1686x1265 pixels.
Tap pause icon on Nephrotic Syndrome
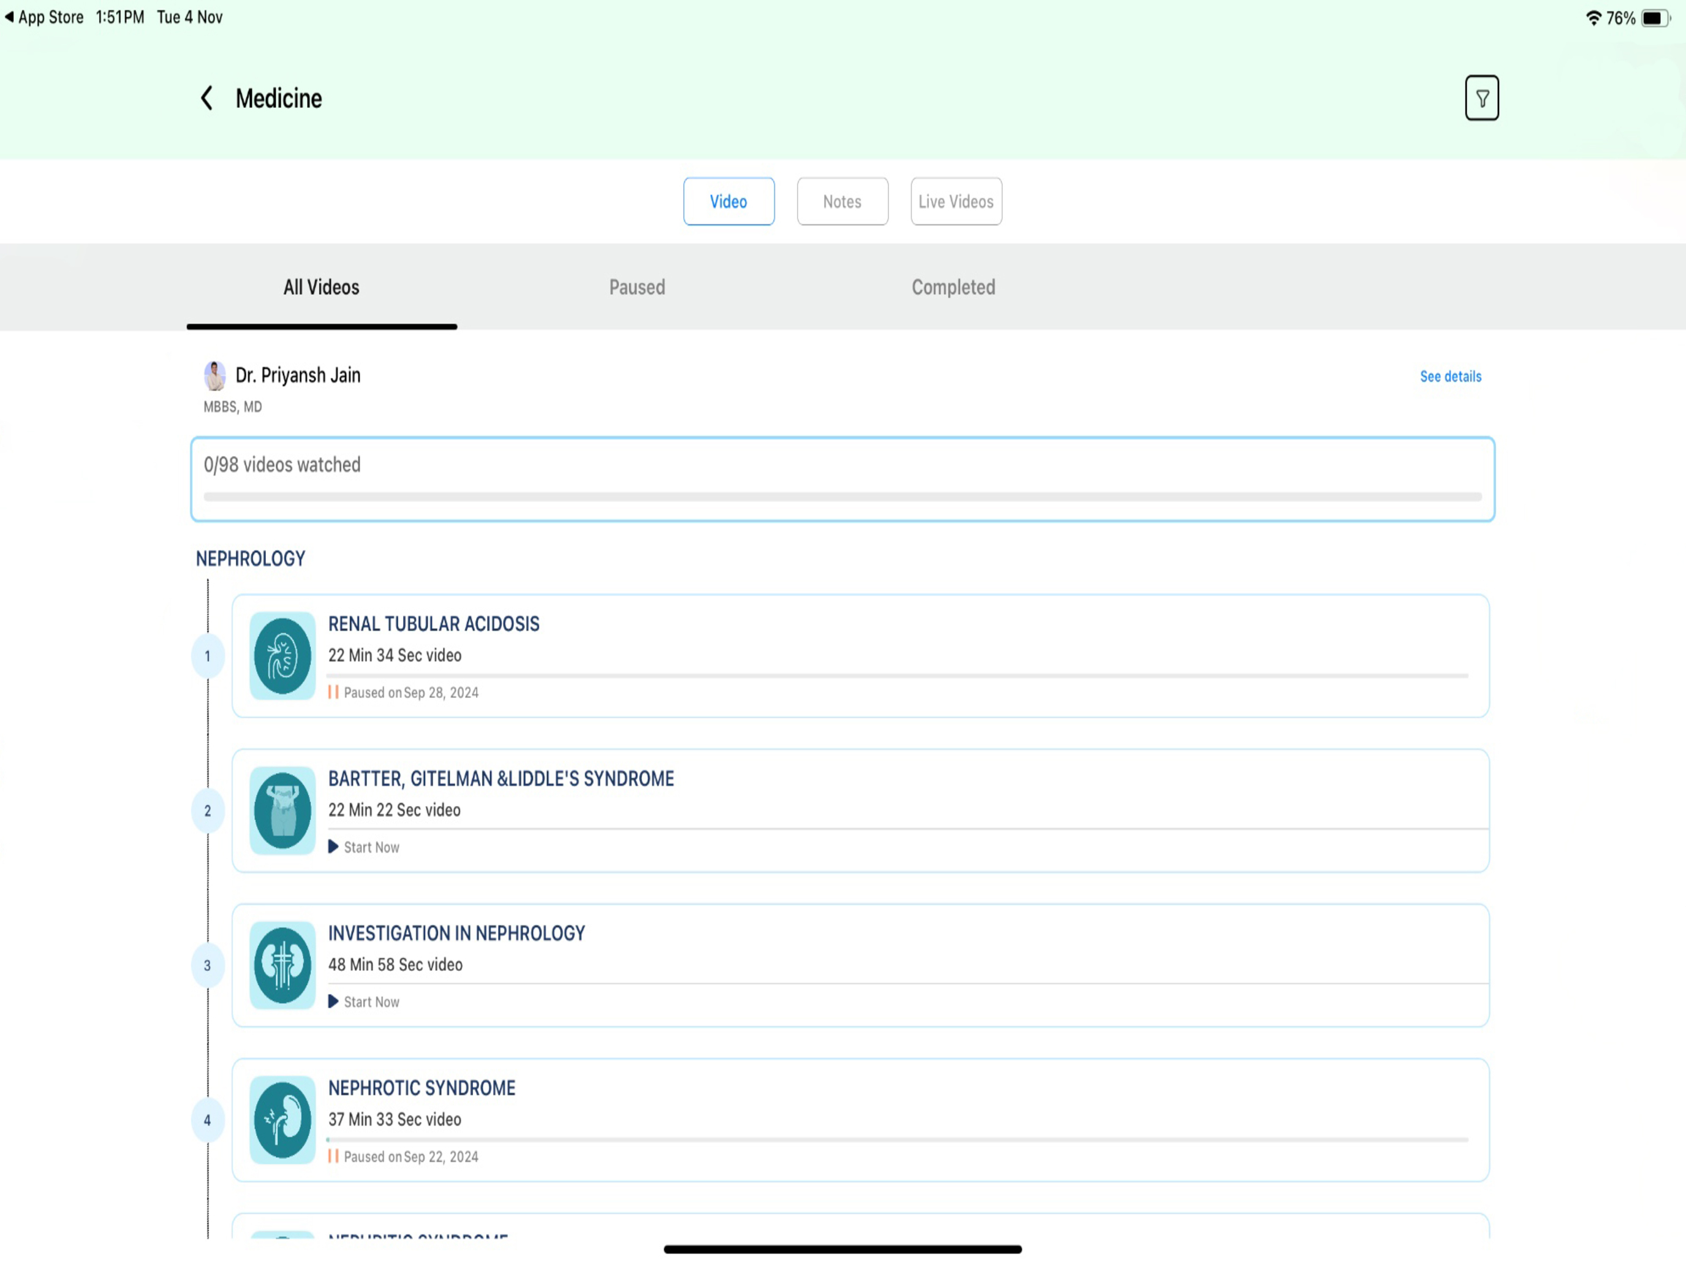tap(333, 1156)
